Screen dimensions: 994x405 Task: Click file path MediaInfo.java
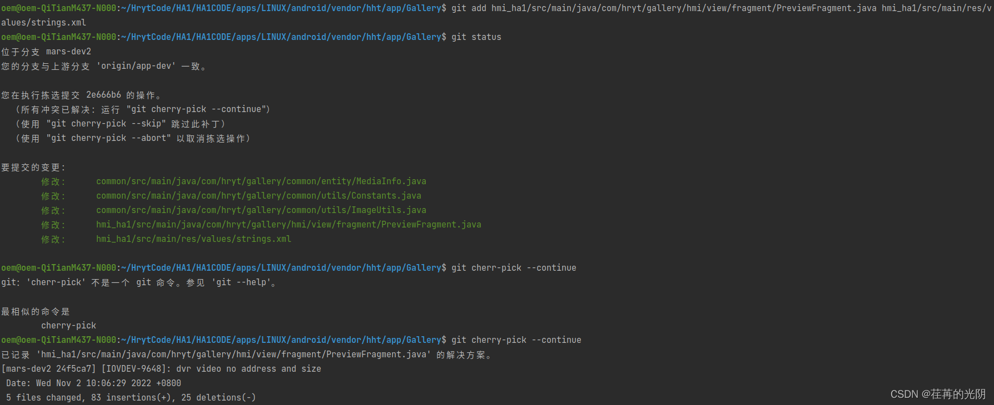[261, 181]
